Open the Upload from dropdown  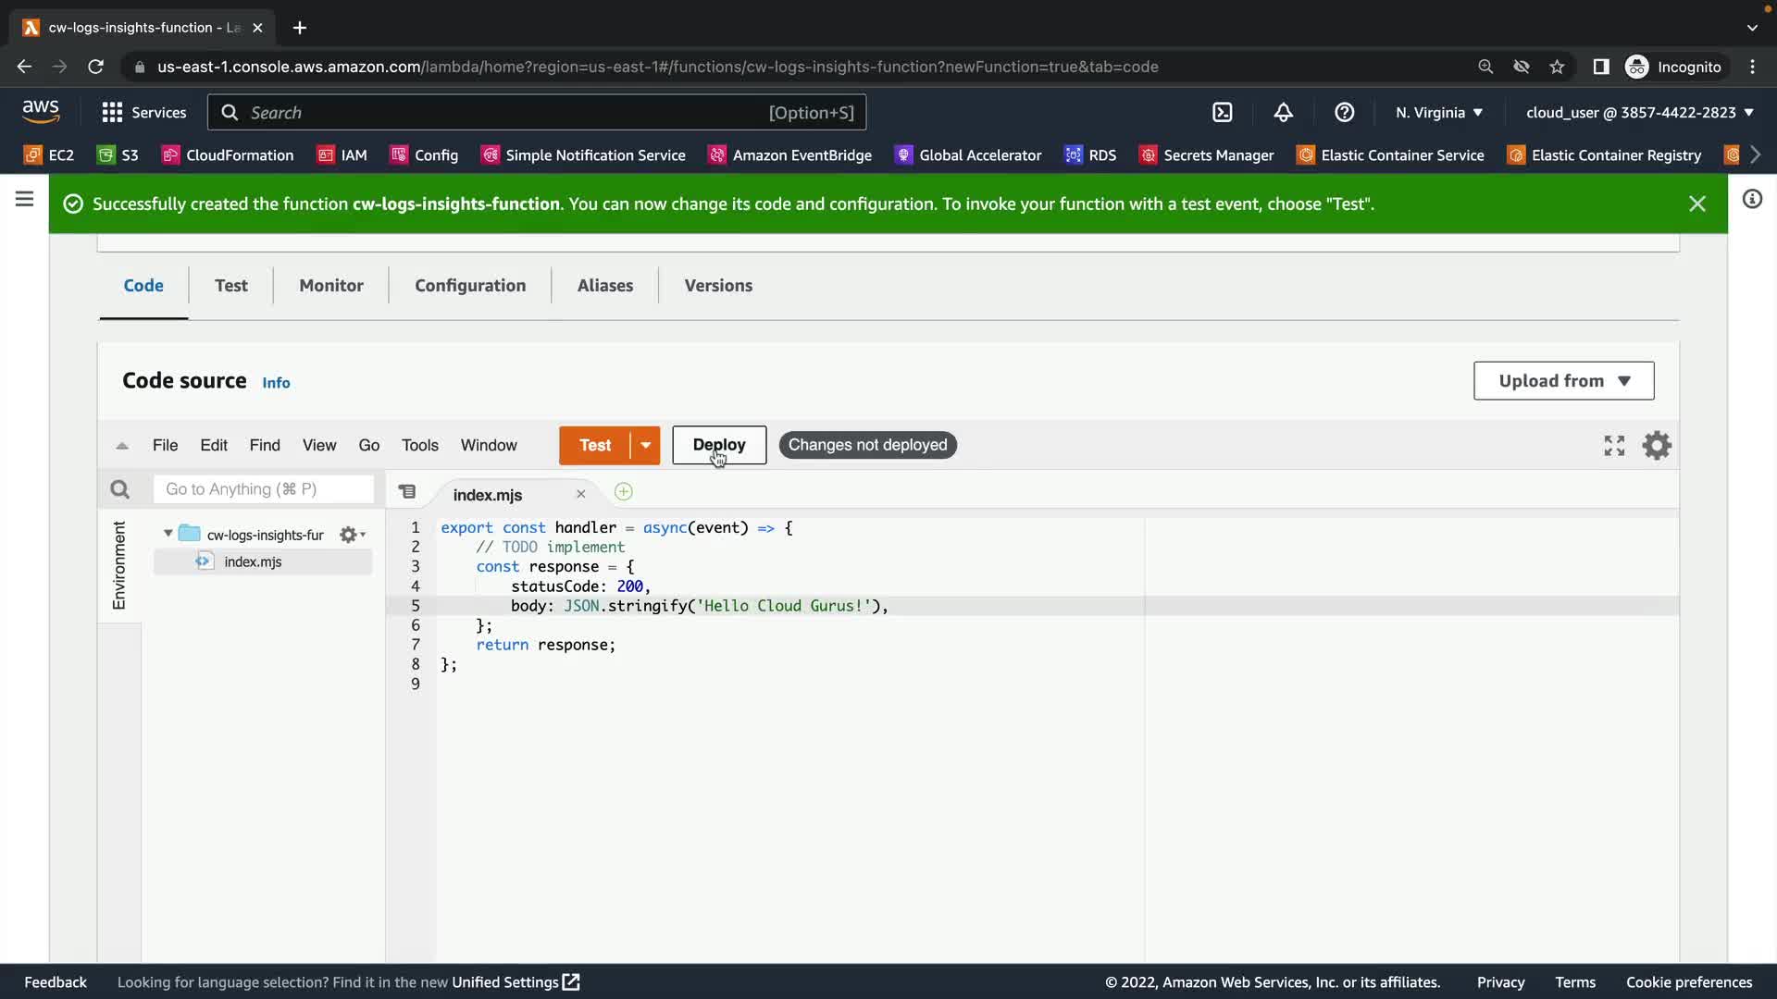[x=1563, y=381]
